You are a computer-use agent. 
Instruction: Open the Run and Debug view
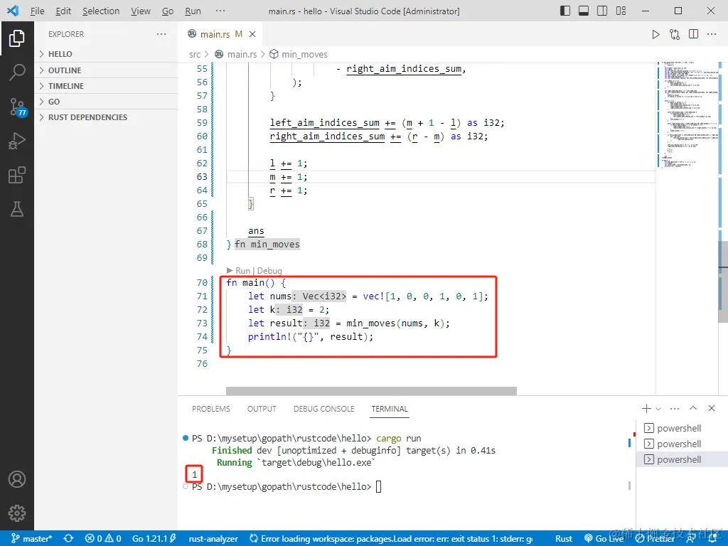17,141
